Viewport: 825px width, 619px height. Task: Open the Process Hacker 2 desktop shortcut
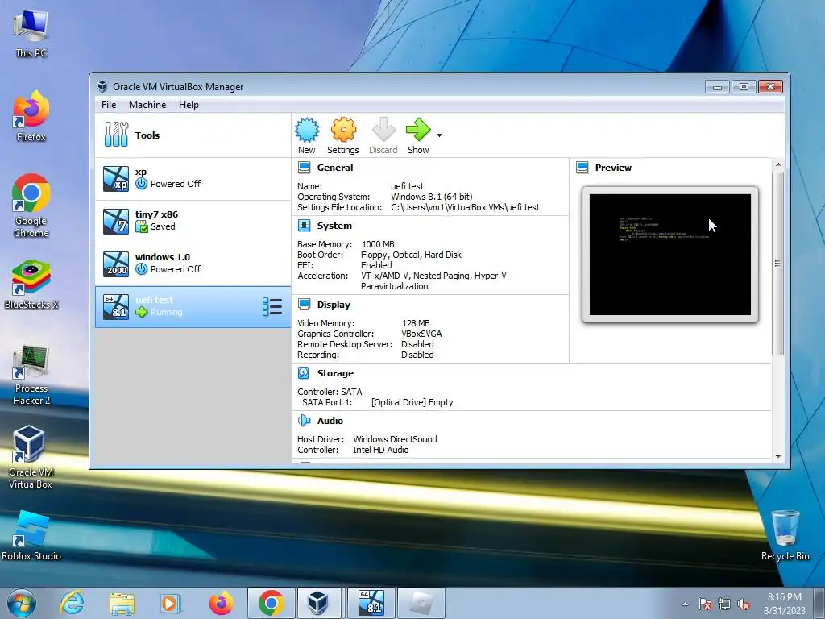pos(31,375)
